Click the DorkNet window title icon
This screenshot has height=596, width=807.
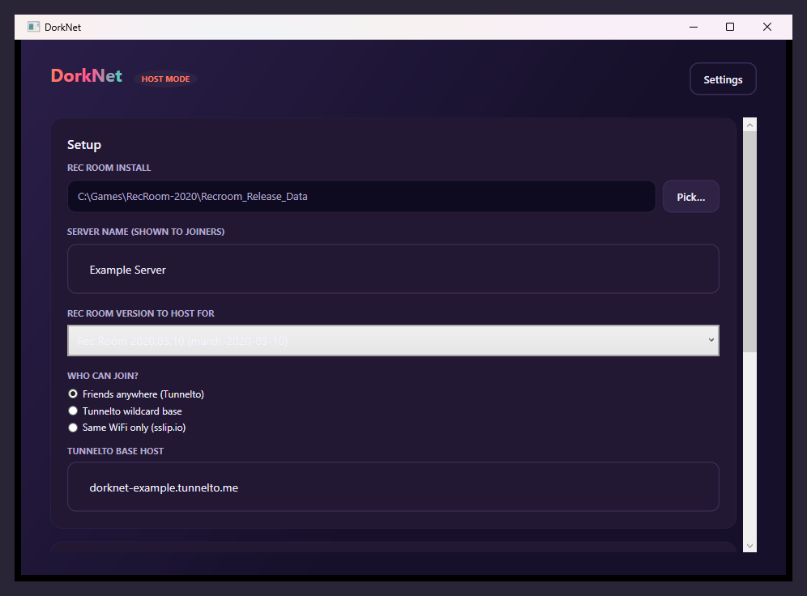[33, 27]
